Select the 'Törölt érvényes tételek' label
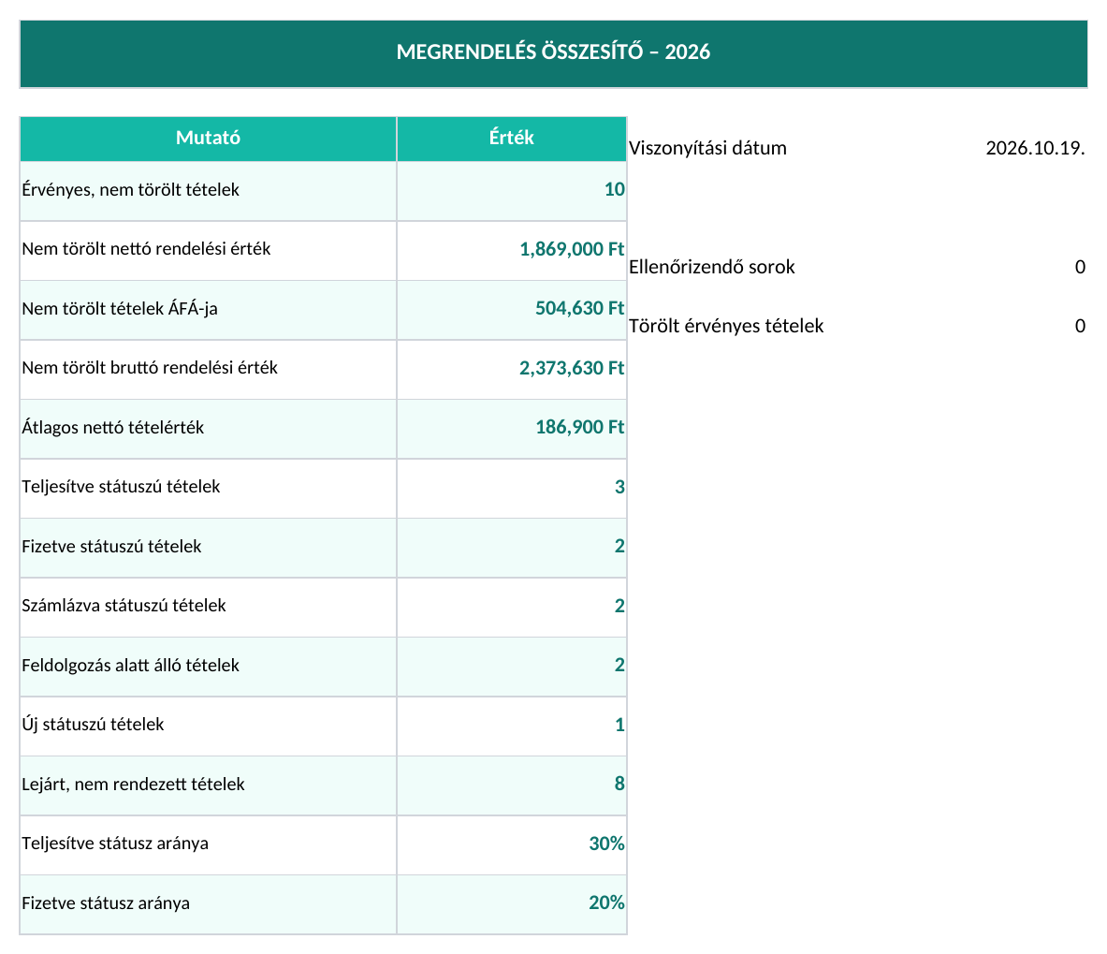 coord(726,326)
